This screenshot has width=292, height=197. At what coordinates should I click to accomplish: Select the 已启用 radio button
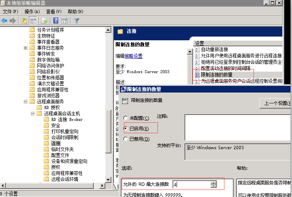pos(125,129)
